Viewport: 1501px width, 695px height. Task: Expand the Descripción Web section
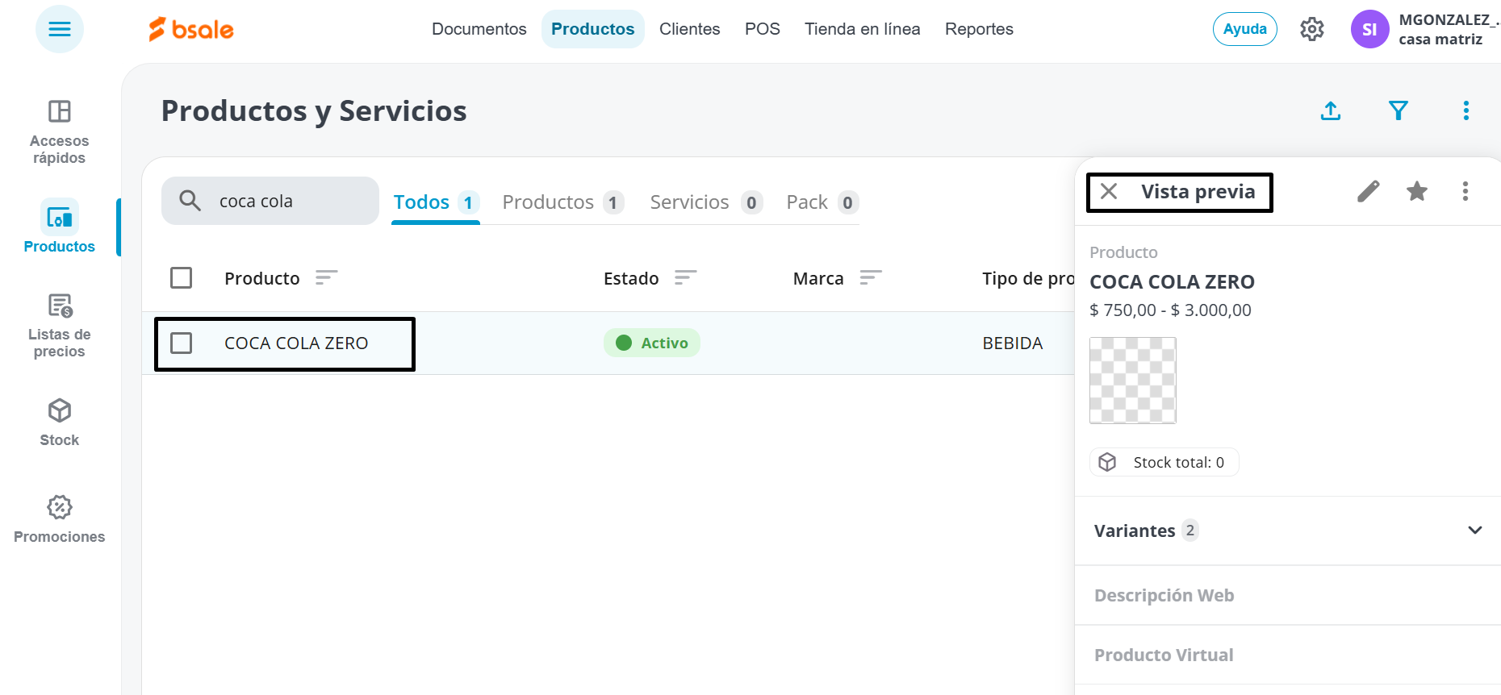coord(1288,595)
